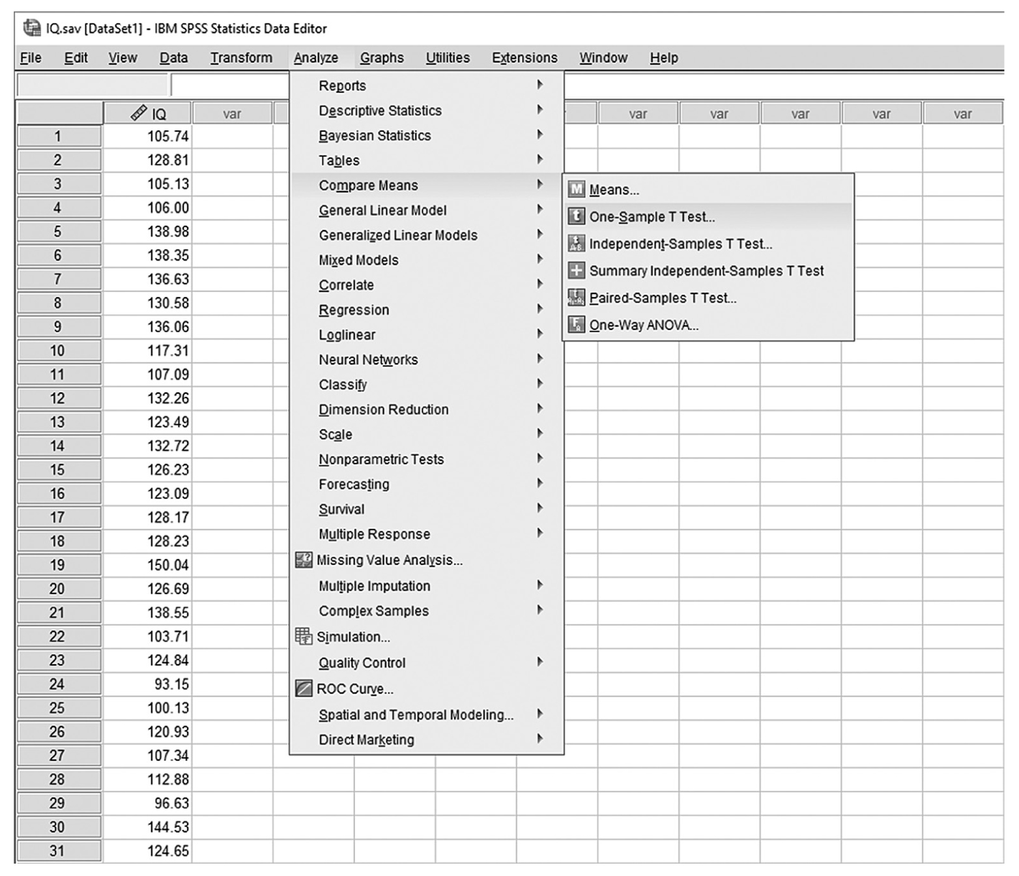Image resolution: width=1019 pixels, height=876 pixels.
Task: Select the IQ column header
Action: pos(147,113)
